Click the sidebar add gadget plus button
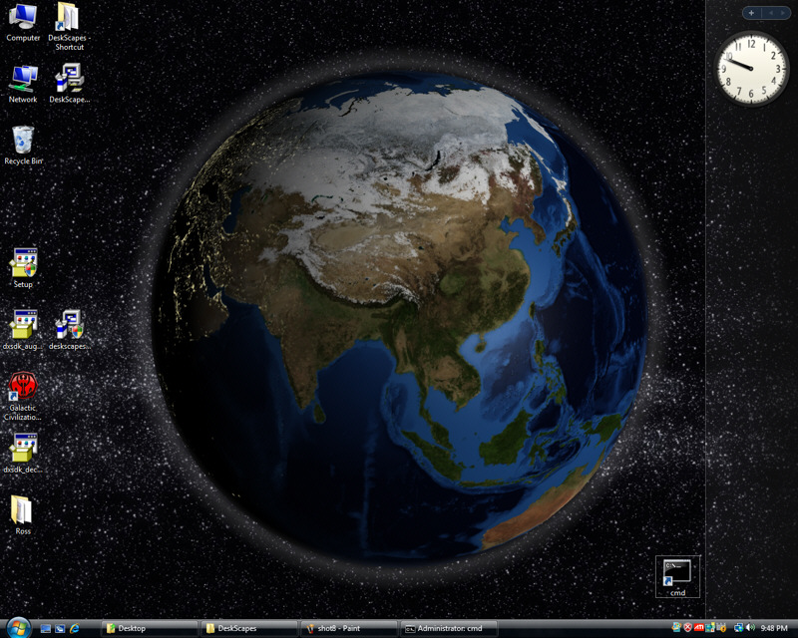Image resolution: width=798 pixels, height=638 pixels. point(750,13)
